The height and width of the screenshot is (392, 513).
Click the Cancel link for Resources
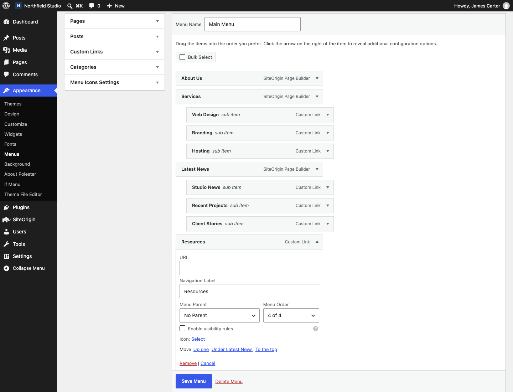(208, 363)
